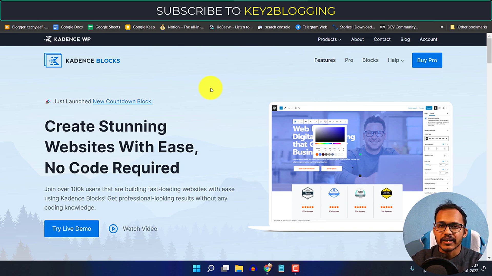Open the Telegram Web bookmark

[311, 27]
